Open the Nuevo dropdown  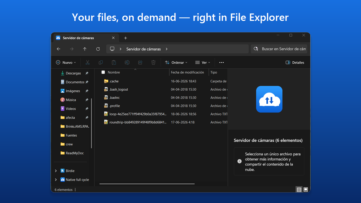[66, 63]
